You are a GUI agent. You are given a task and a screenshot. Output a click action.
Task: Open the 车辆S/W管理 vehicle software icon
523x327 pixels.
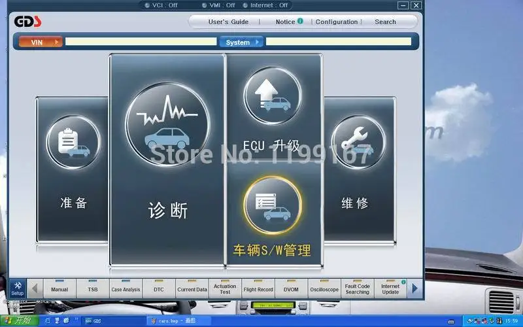(x=273, y=205)
